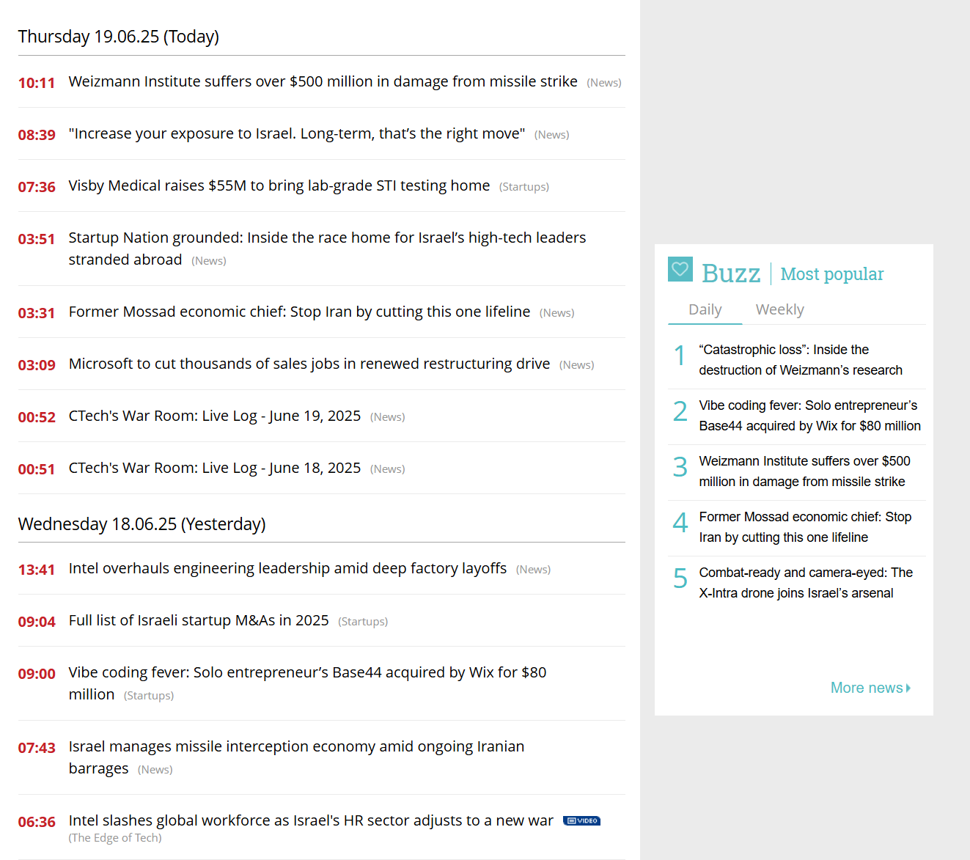Open Buzz item 5 X-Intra drone story
This screenshot has width=970, height=860.
coord(806,583)
